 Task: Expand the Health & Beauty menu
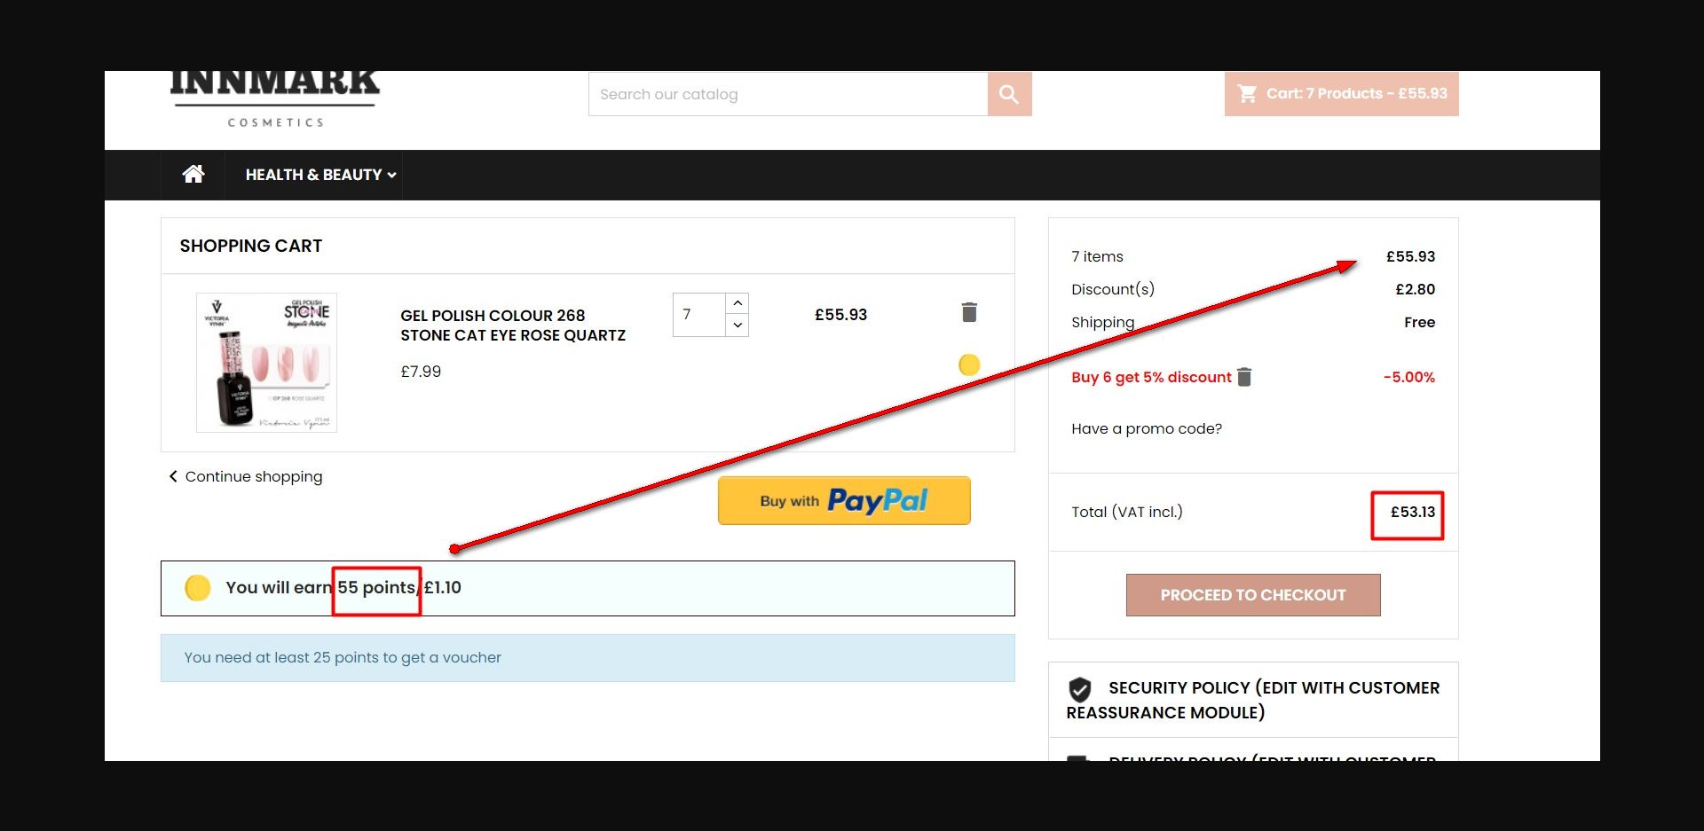click(x=320, y=175)
